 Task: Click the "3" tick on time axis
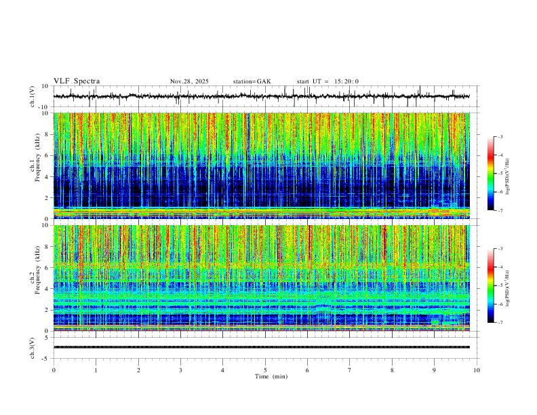(x=180, y=370)
